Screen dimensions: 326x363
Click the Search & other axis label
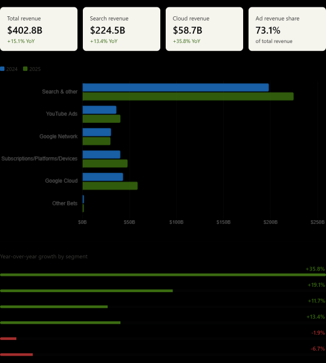[60, 92]
